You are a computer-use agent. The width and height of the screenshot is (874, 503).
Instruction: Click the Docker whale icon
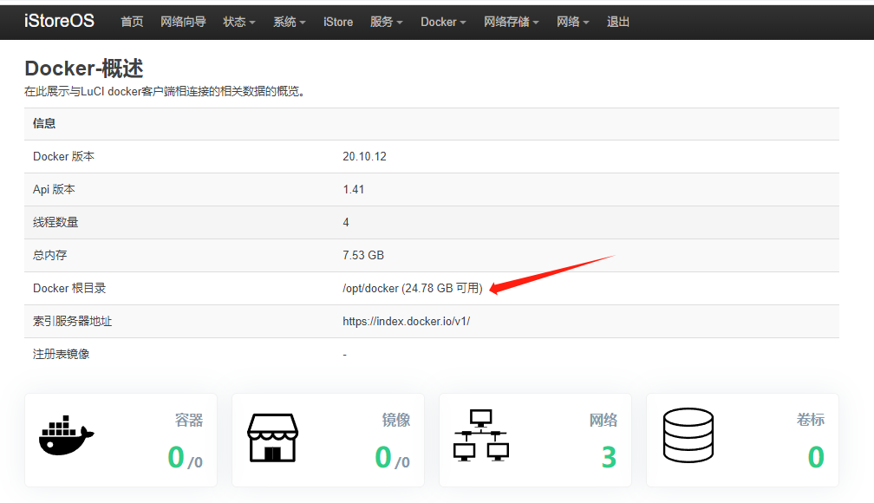66,434
